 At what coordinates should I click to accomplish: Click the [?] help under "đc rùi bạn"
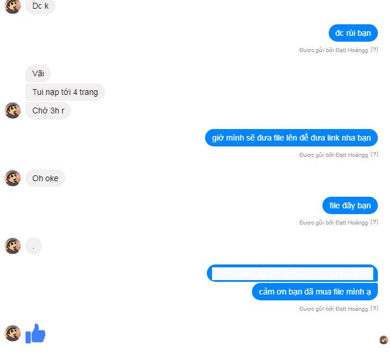tap(374, 50)
